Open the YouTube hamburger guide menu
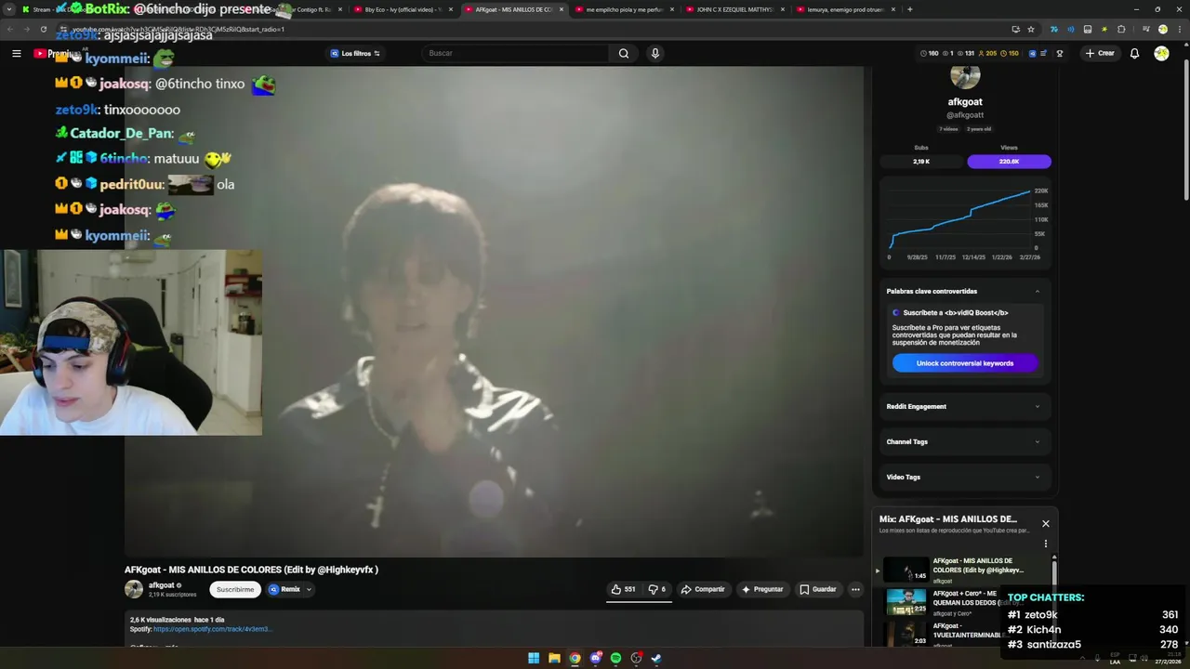Viewport: 1190px width, 669px height. (16, 53)
